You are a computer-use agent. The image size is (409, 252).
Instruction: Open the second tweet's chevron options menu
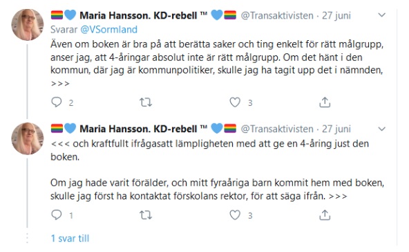(381, 129)
